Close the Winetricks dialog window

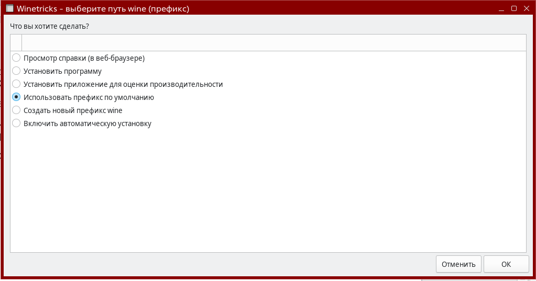coord(527,8)
